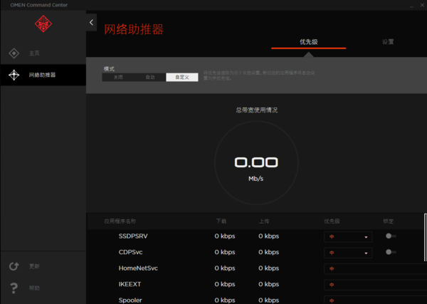
Task: Click the 应用程序名称 column header
Action: (x=120, y=221)
